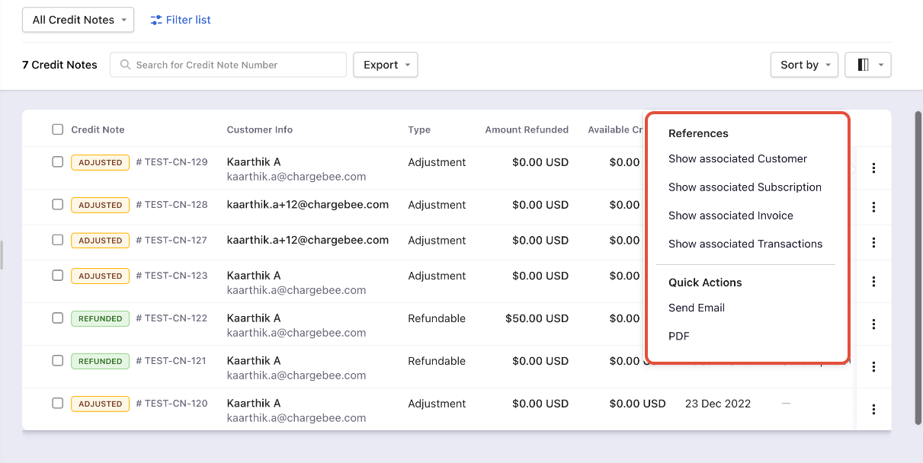
Task: Choose Show associated Customer
Action: (737, 159)
